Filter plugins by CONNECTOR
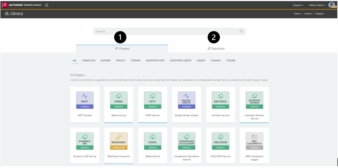The width and height of the screenshot is (338, 168). [88, 60]
